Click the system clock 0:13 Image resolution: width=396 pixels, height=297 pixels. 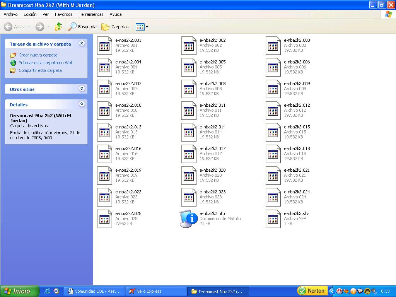(386, 291)
